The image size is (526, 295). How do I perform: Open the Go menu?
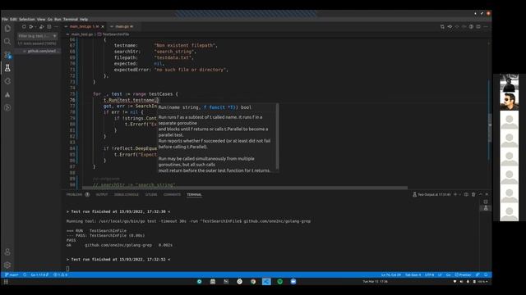(x=50, y=20)
